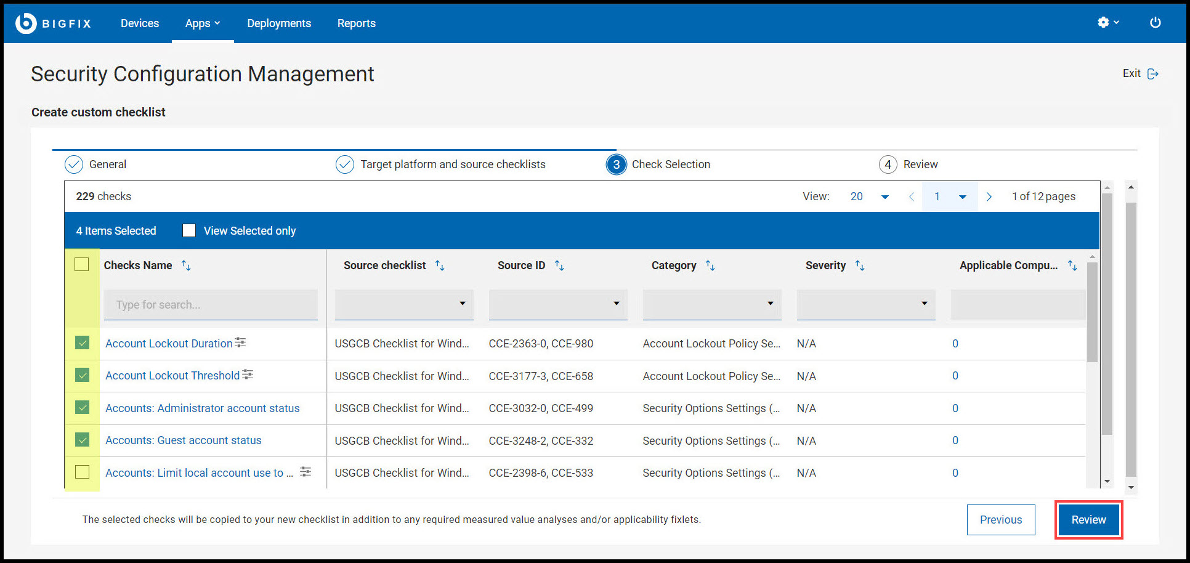Click the Review button
The height and width of the screenshot is (563, 1190).
click(1088, 520)
